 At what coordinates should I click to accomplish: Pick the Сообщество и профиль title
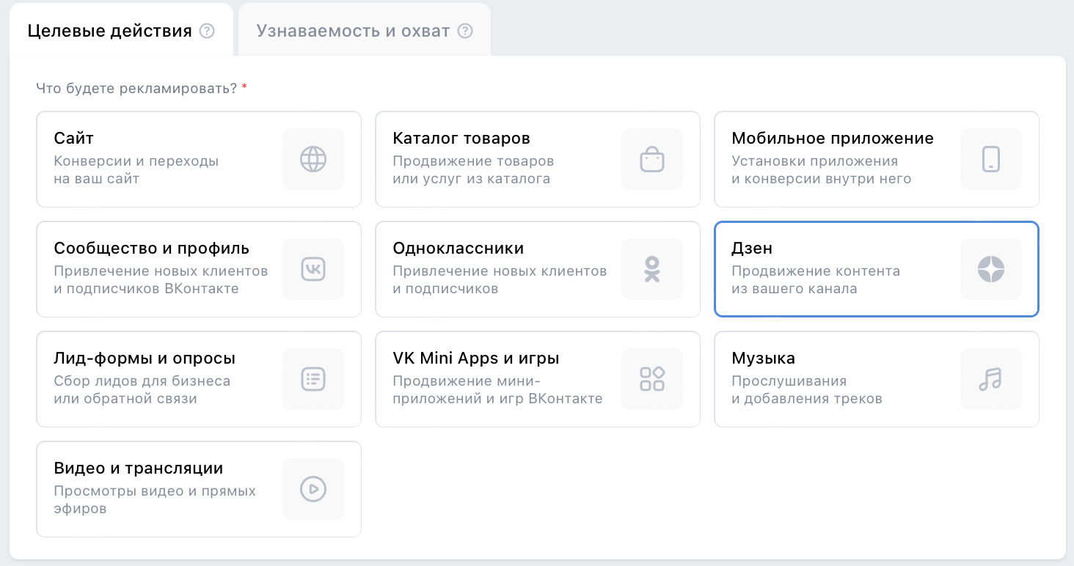152,249
